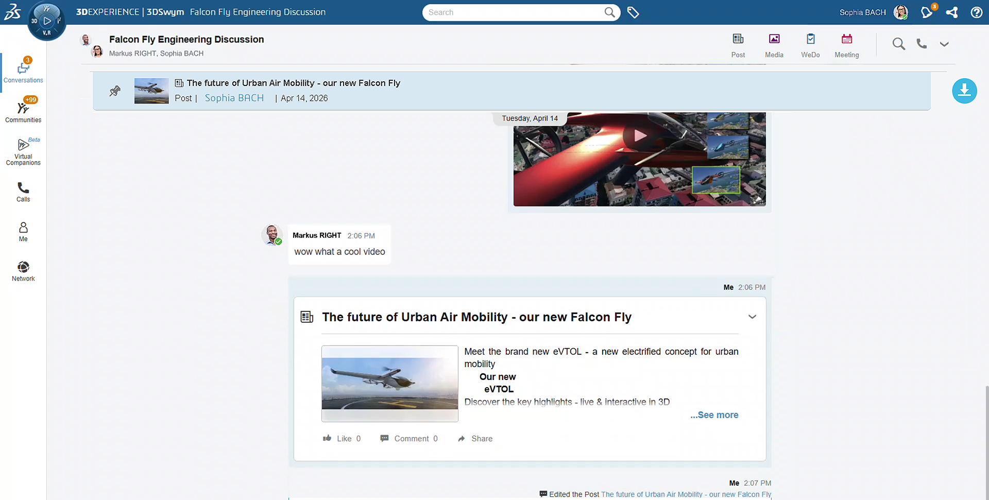Screen dimensions: 989x500
Task: Open the help question mark icon
Action: 976,12
